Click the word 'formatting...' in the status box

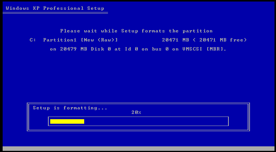(x=85, y=108)
